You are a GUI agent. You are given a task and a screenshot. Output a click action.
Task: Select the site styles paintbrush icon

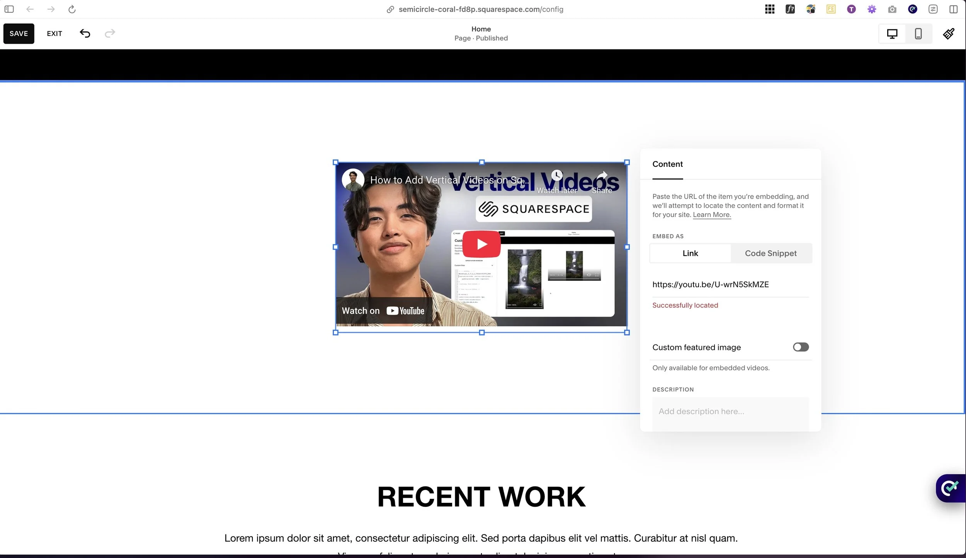pos(949,34)
